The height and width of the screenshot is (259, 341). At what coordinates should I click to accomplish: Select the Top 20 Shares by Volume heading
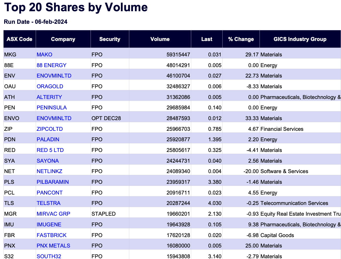[76, 7]
